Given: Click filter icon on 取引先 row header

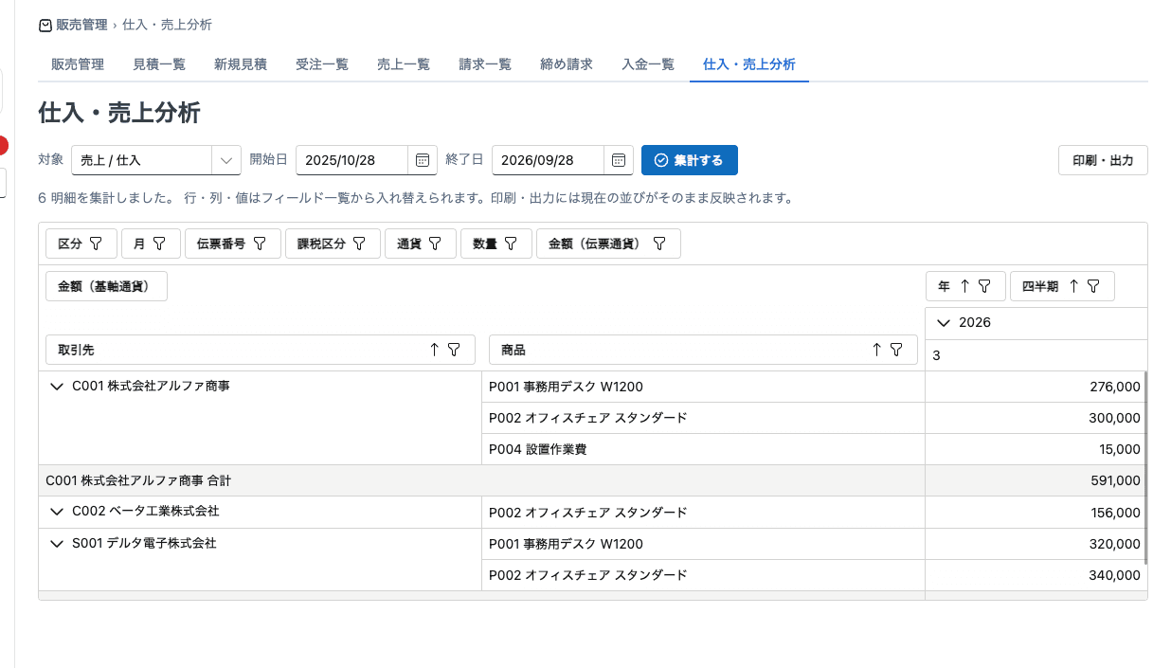Looking at the screenshot, I should [454, 350].
